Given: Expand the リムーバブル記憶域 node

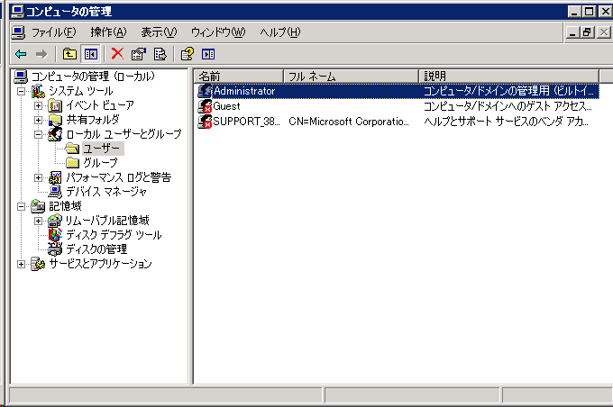Looking at the screenshot, I should coord(38,222).
